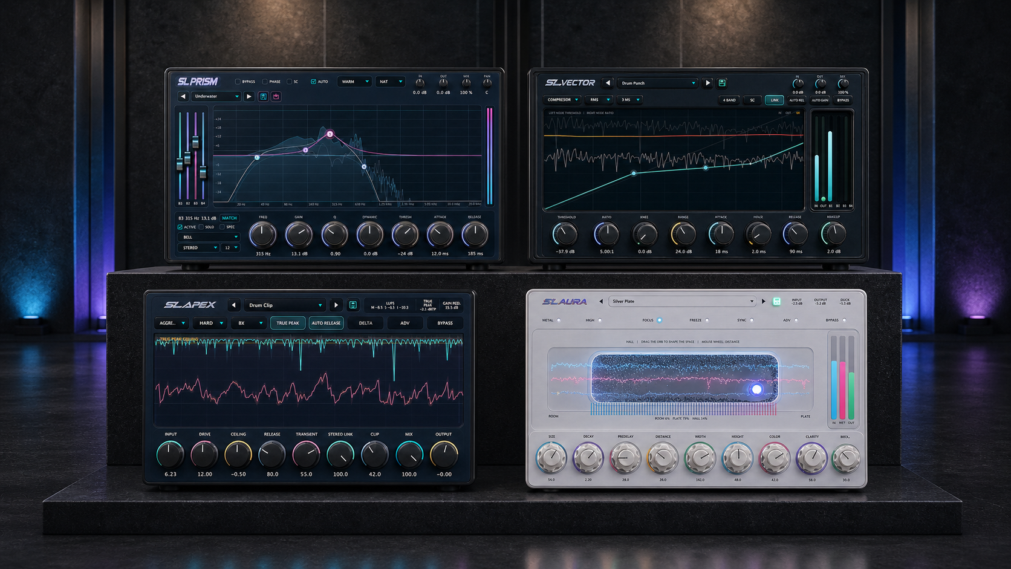This screenshot has height=569, width=1011.
Task: Click the left curve node in SL Vector graph
Action: click(634, 174)
